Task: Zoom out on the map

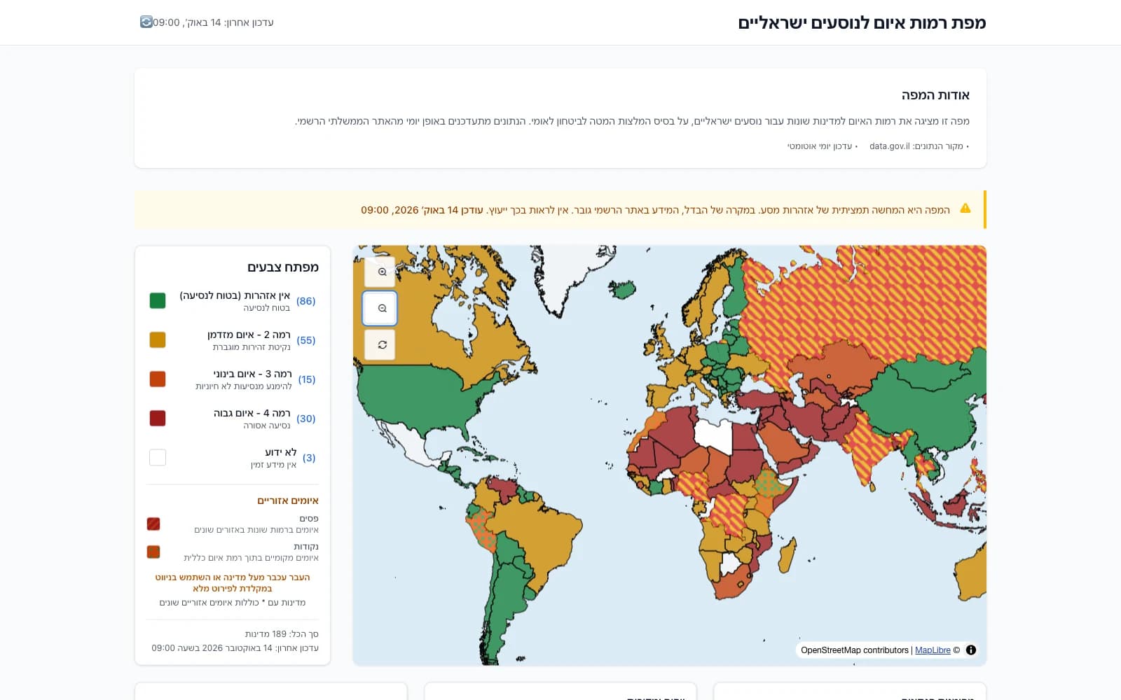Action: point(380,308)
